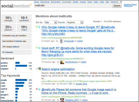Viewport: 139px width, 102px height.
Task: Open the Advanced Search link
Action: click(130, 4)
